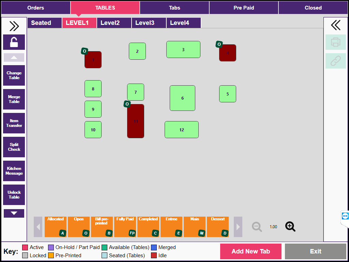This screenshot has width=349, height=262.
Task: Show previous status tiles with left arrow
Action: 38,227
